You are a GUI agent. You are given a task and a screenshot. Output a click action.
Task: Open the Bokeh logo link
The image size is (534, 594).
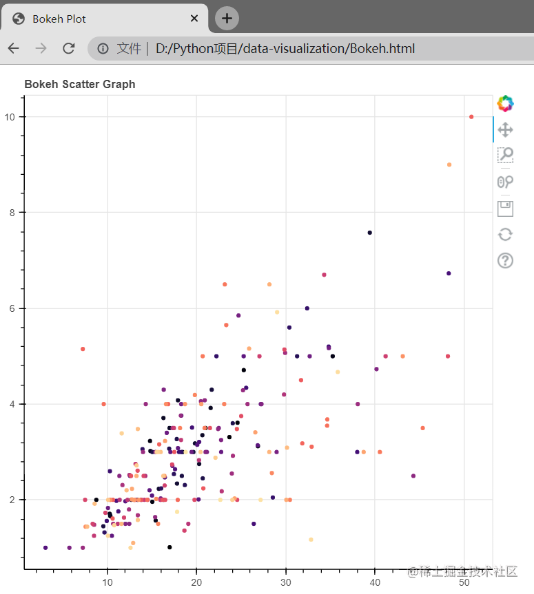(505, 103)
